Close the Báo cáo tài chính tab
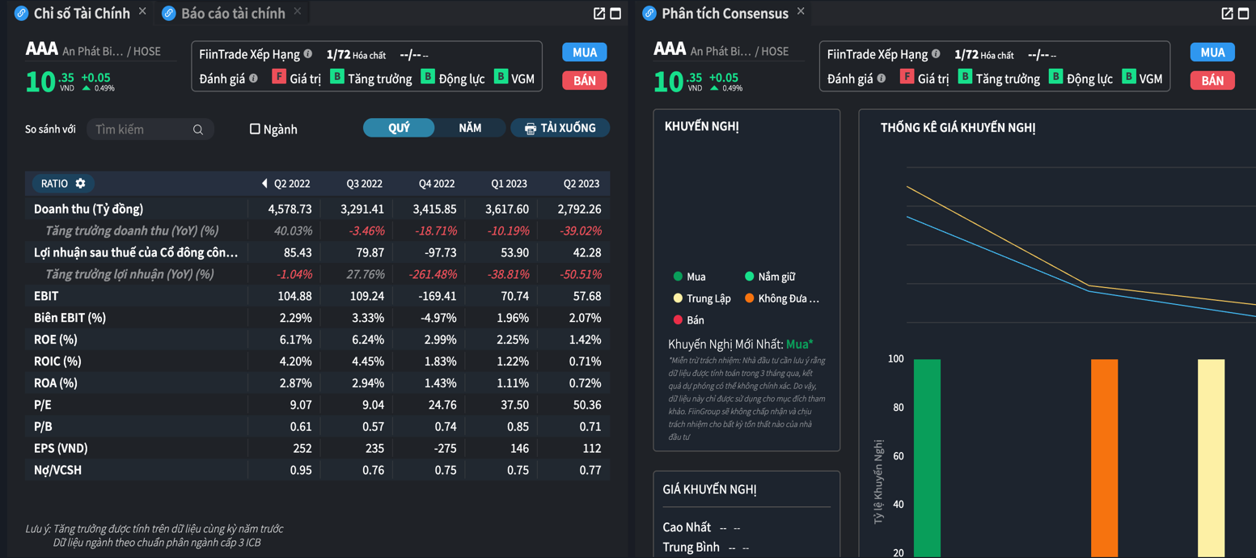 (298, 11)
